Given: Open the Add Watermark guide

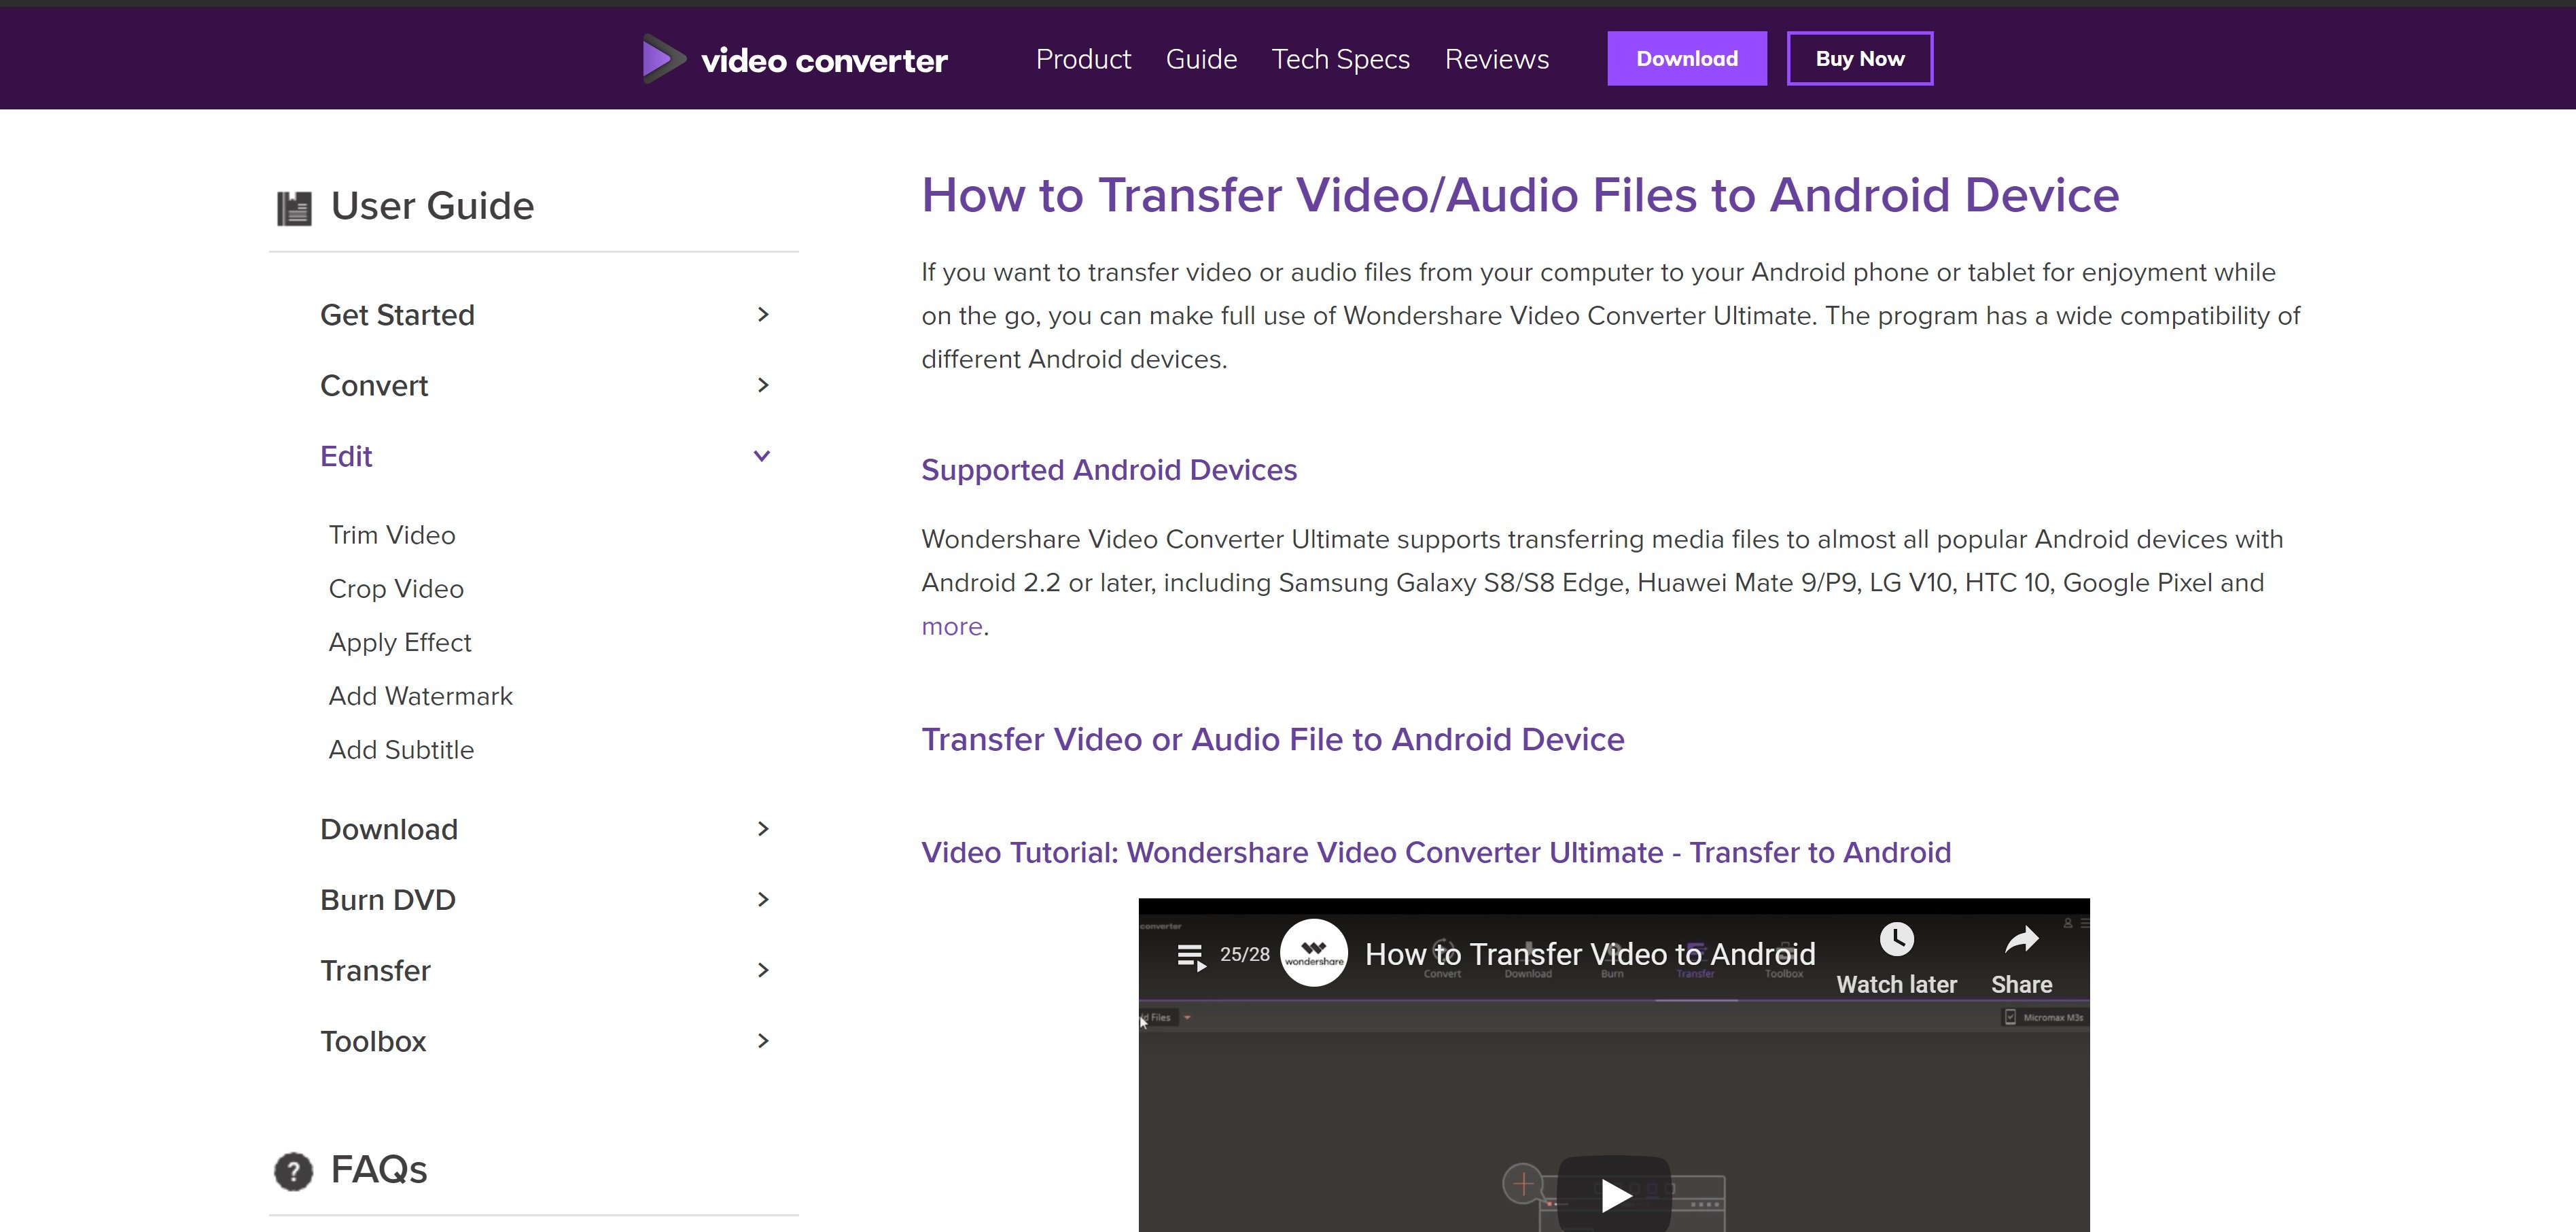Looking at the screenshot, I should click(421, 696).
